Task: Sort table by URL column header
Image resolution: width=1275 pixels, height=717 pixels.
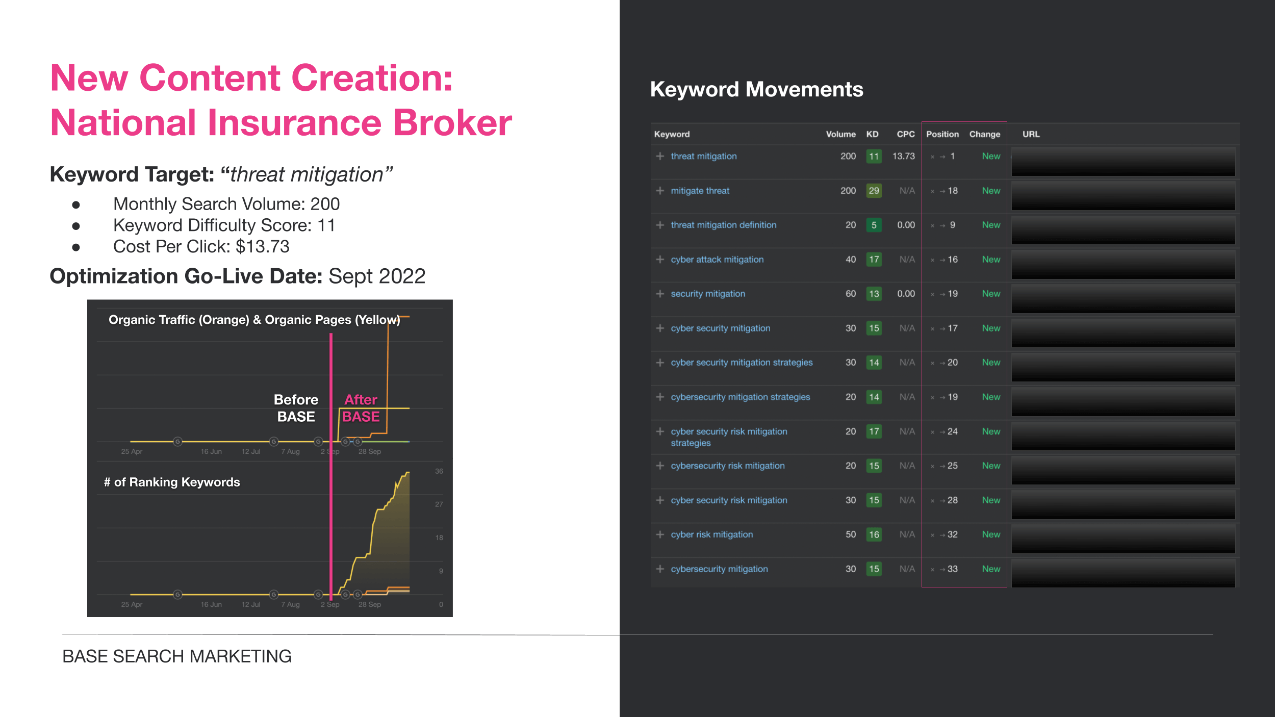Action: (1031, 134)
